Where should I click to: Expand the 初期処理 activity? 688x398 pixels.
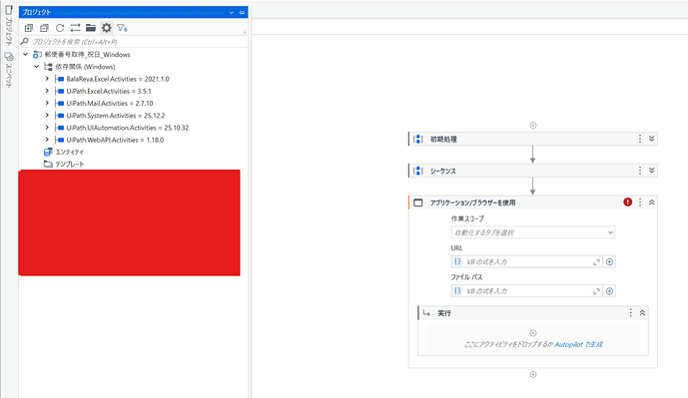[x=652, y=139]
